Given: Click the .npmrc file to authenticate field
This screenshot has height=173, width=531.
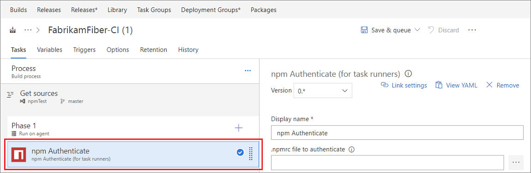Looking at the screenshot, I should coord(387,162).
